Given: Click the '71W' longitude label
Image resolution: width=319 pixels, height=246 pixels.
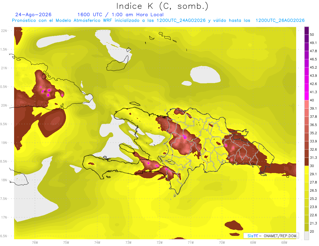Looking at the screenshot, I should (x=191, y=243).
